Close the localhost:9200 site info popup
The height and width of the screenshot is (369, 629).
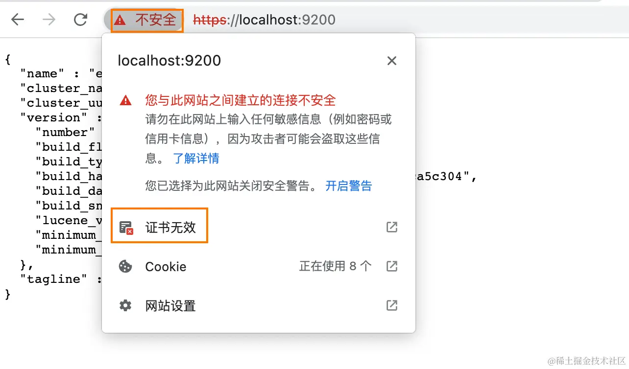391,61
